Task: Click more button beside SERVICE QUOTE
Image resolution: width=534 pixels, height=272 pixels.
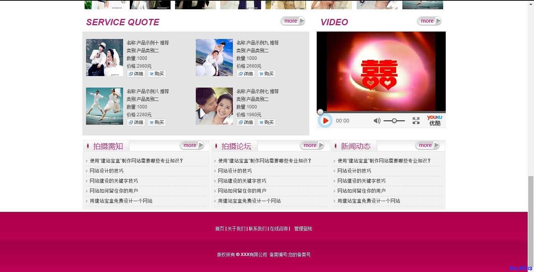Action: coord(293,21)
